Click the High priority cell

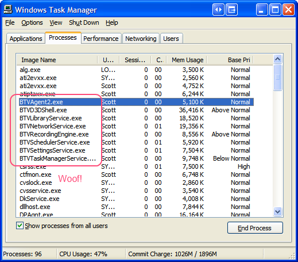[x=243, y=166]
